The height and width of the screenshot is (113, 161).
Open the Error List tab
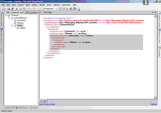click(x=9, y=108)
